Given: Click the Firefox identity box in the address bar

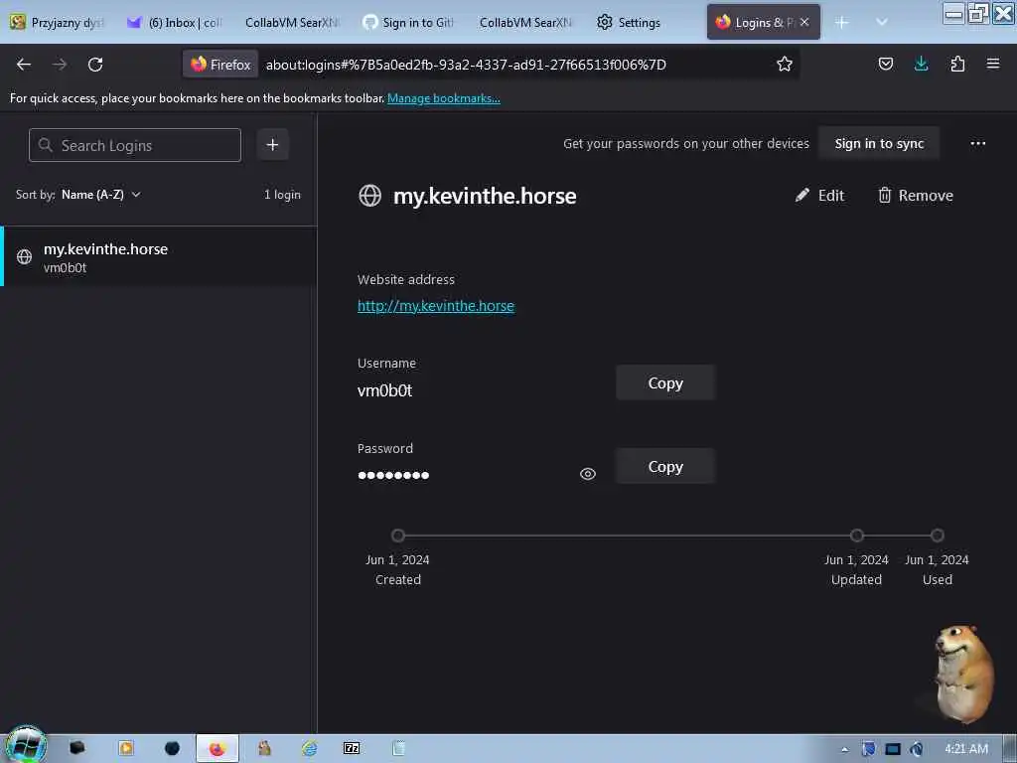Looking at the screenshot, I should click(220, 65).
